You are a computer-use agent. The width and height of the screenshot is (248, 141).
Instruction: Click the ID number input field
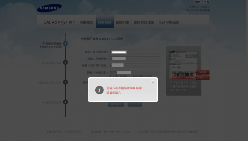(134, 52)
